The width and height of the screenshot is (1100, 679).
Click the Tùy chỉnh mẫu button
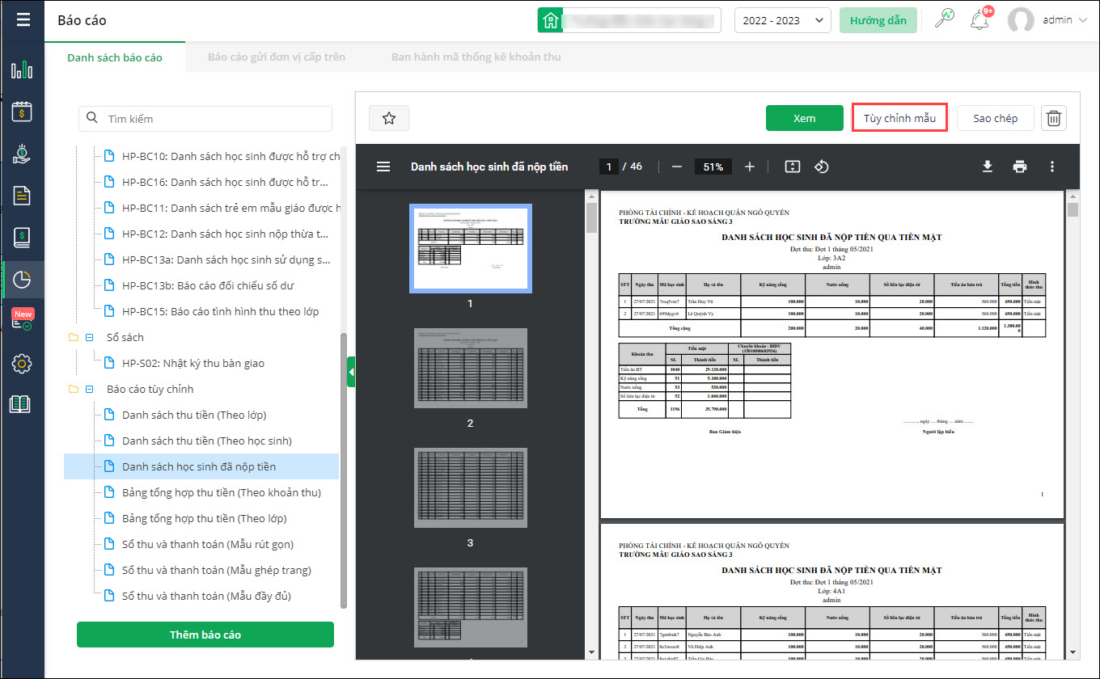899,118
